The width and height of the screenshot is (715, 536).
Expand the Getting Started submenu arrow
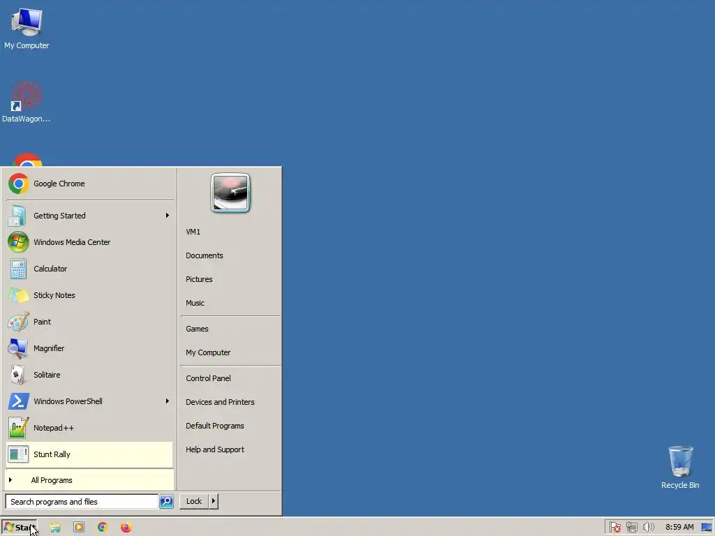(168, 216)
